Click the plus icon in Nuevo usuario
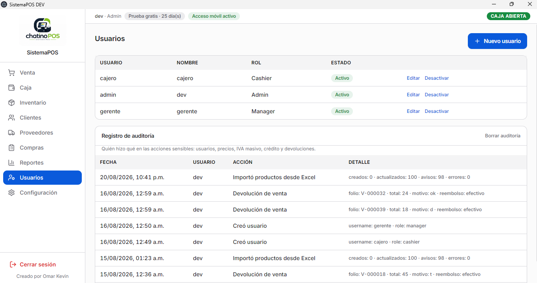The width and height of the screenshot is (537, 283). point(477,41)
